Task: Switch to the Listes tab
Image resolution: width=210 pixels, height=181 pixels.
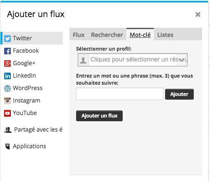Action: [x=165, y=35]
